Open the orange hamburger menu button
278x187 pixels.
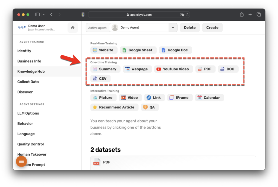tap(21, 161)
